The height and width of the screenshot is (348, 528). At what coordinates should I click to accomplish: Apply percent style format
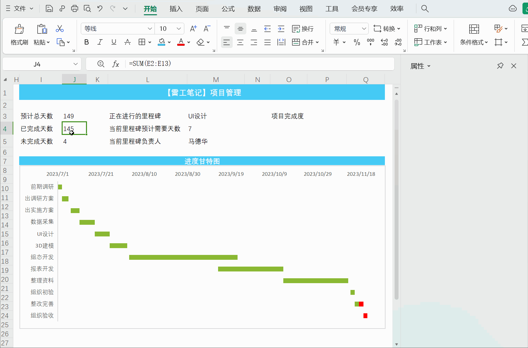tap(357, 42)
